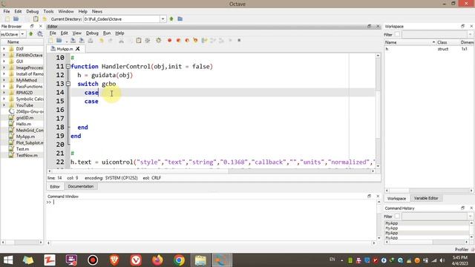Click the main toolbar Open folder icon
The image size is (475, 267).
coord(16,19)
